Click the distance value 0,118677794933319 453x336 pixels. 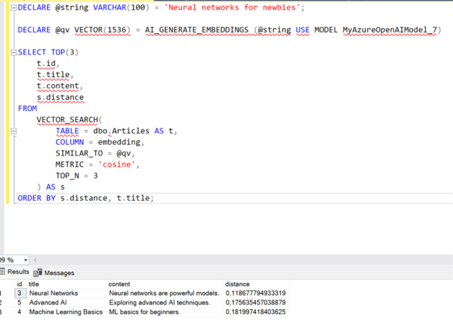pyautogui.click(x=256, y=293)
